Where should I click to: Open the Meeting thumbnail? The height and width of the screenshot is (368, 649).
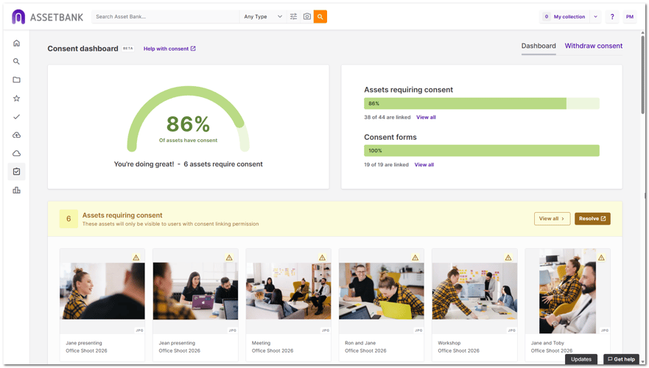click(289, 291)
